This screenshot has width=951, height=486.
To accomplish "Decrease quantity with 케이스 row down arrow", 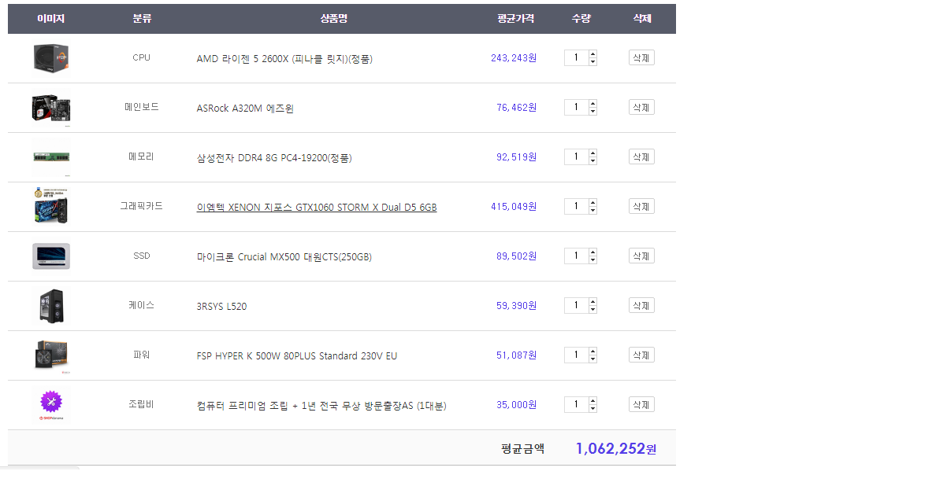I will 593,309.
